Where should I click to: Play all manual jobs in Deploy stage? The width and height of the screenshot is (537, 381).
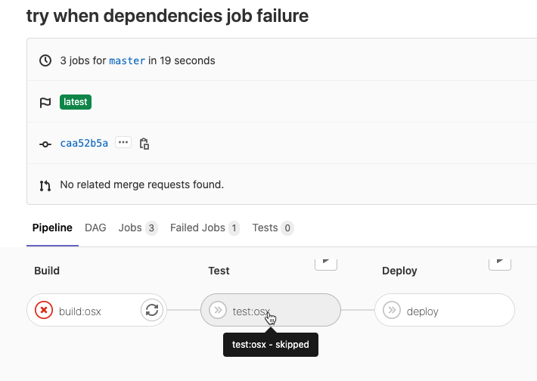[x=499, y=262]
